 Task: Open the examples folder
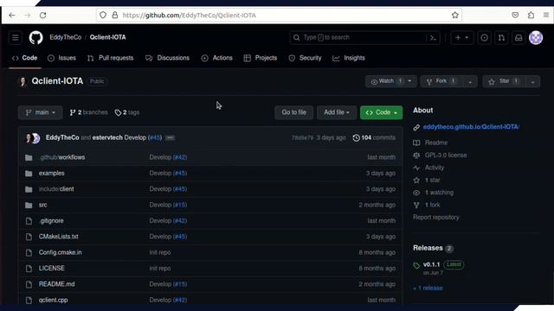tap(52, 173)
